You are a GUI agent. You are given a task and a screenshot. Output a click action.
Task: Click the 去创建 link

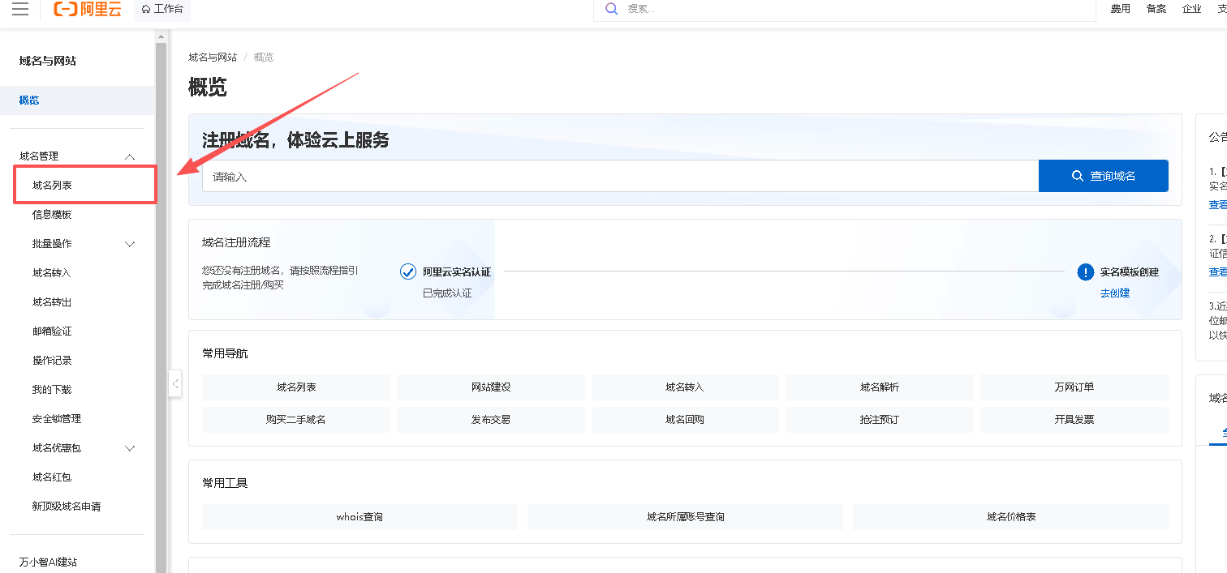[x=1114, y=293]
